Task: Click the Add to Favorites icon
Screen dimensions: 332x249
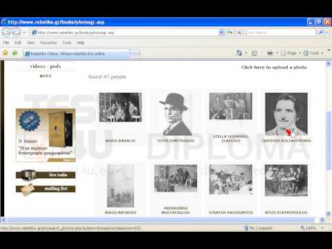Action: point(15,53)
